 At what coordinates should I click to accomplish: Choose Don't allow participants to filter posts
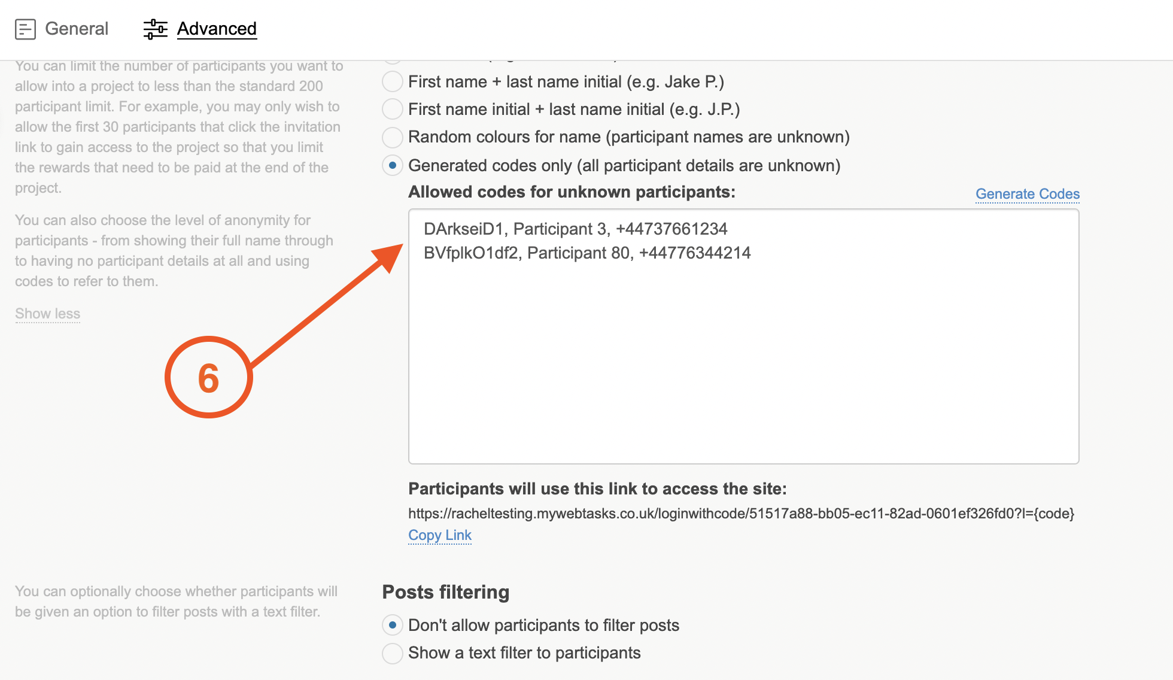pos(393,625)
